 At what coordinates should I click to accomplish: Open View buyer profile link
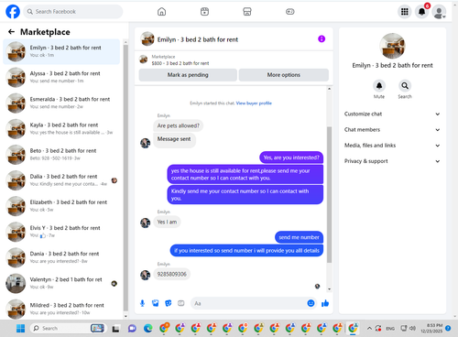click(x=254, y=103)
